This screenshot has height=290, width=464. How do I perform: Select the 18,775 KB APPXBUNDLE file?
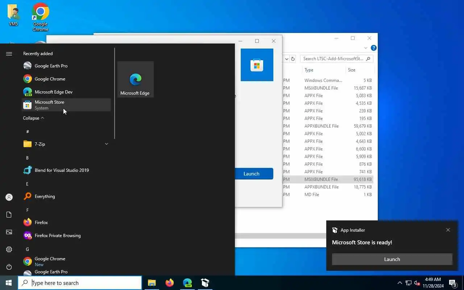[328, 187]
